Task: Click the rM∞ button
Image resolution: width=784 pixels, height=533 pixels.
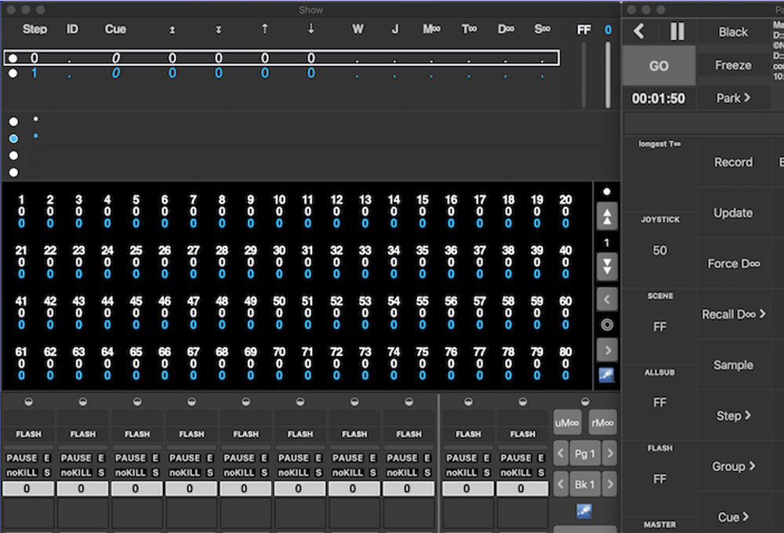Action: [602, 423]
